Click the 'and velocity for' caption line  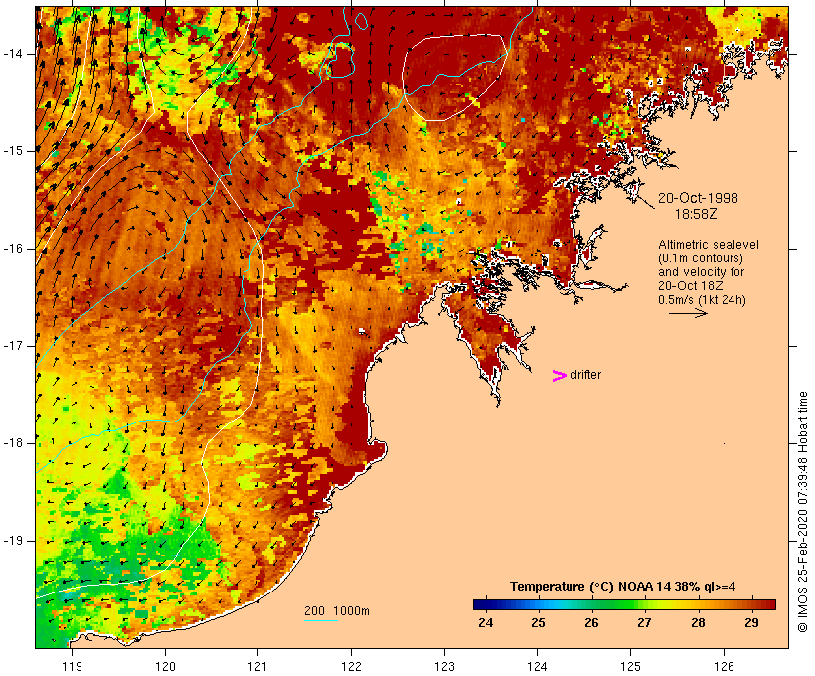click(x=701, y=272)
